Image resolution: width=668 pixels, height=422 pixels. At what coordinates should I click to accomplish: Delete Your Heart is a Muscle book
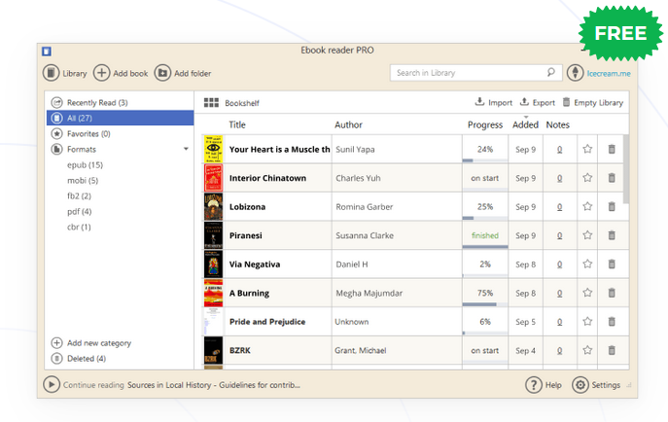pyautogui.click(x=612, y=149)
